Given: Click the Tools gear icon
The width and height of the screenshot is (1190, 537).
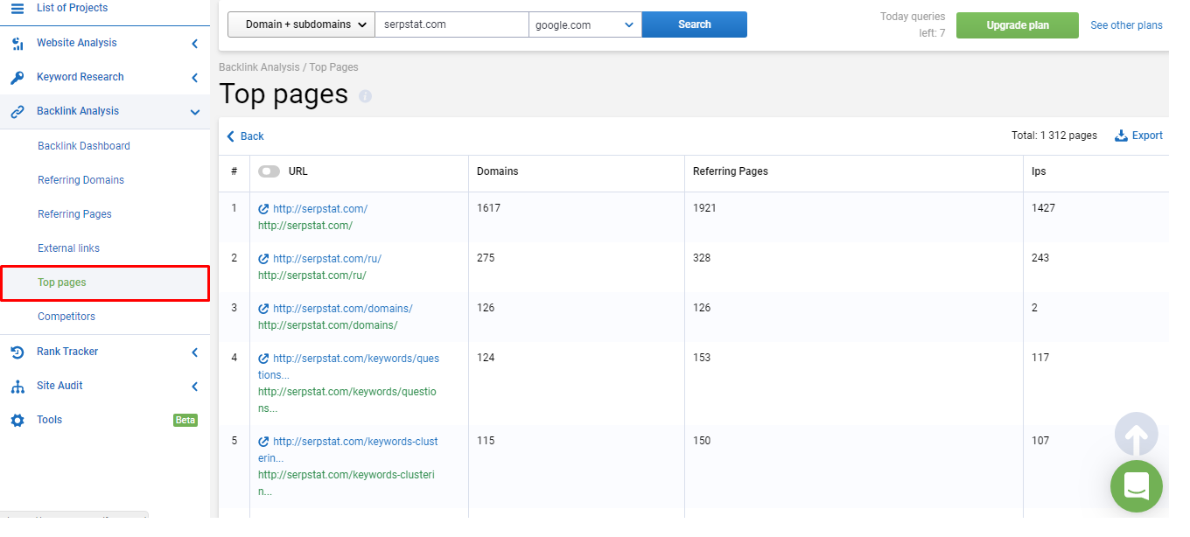Looking at the screenshot, I should 17,421.
